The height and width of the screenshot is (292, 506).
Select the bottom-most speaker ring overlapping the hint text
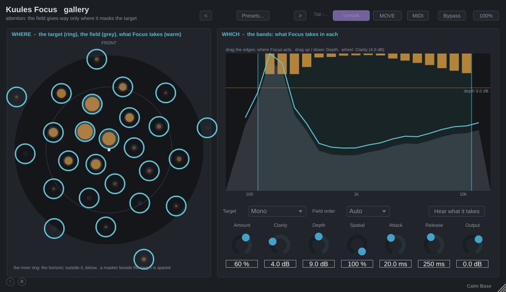pyautogui.click(x=144, y=259)
